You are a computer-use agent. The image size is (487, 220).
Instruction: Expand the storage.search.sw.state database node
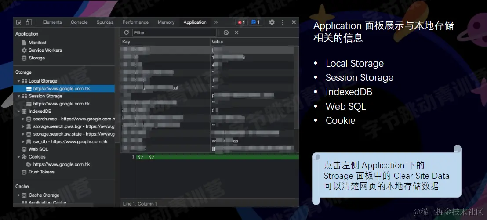click(x=23, y=134)
